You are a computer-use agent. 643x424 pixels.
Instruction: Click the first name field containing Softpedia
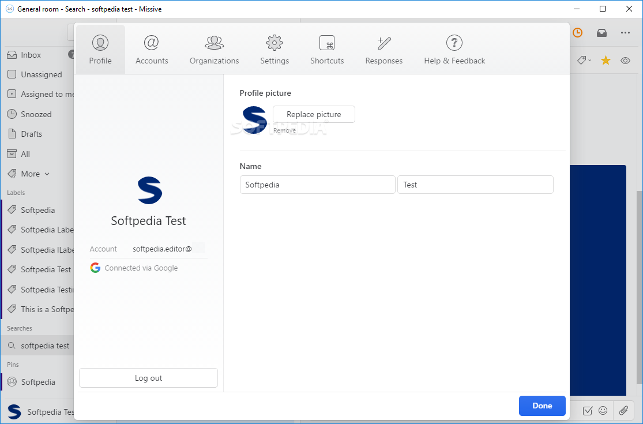[317, 185]
